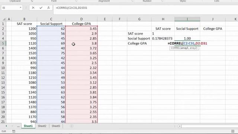Click the array2 argument in the tooltip
The width and height of the screenshot is (238, 134).
click(193, 48)
